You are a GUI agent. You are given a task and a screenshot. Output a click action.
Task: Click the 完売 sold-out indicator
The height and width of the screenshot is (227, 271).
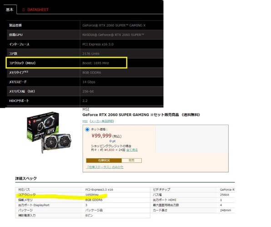point(131,161)
